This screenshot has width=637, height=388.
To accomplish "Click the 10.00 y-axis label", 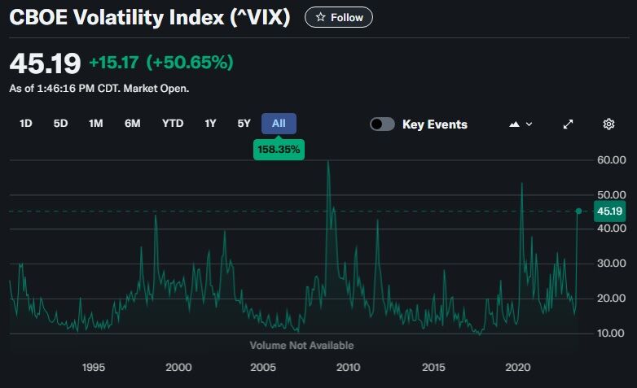I will 611,334.
